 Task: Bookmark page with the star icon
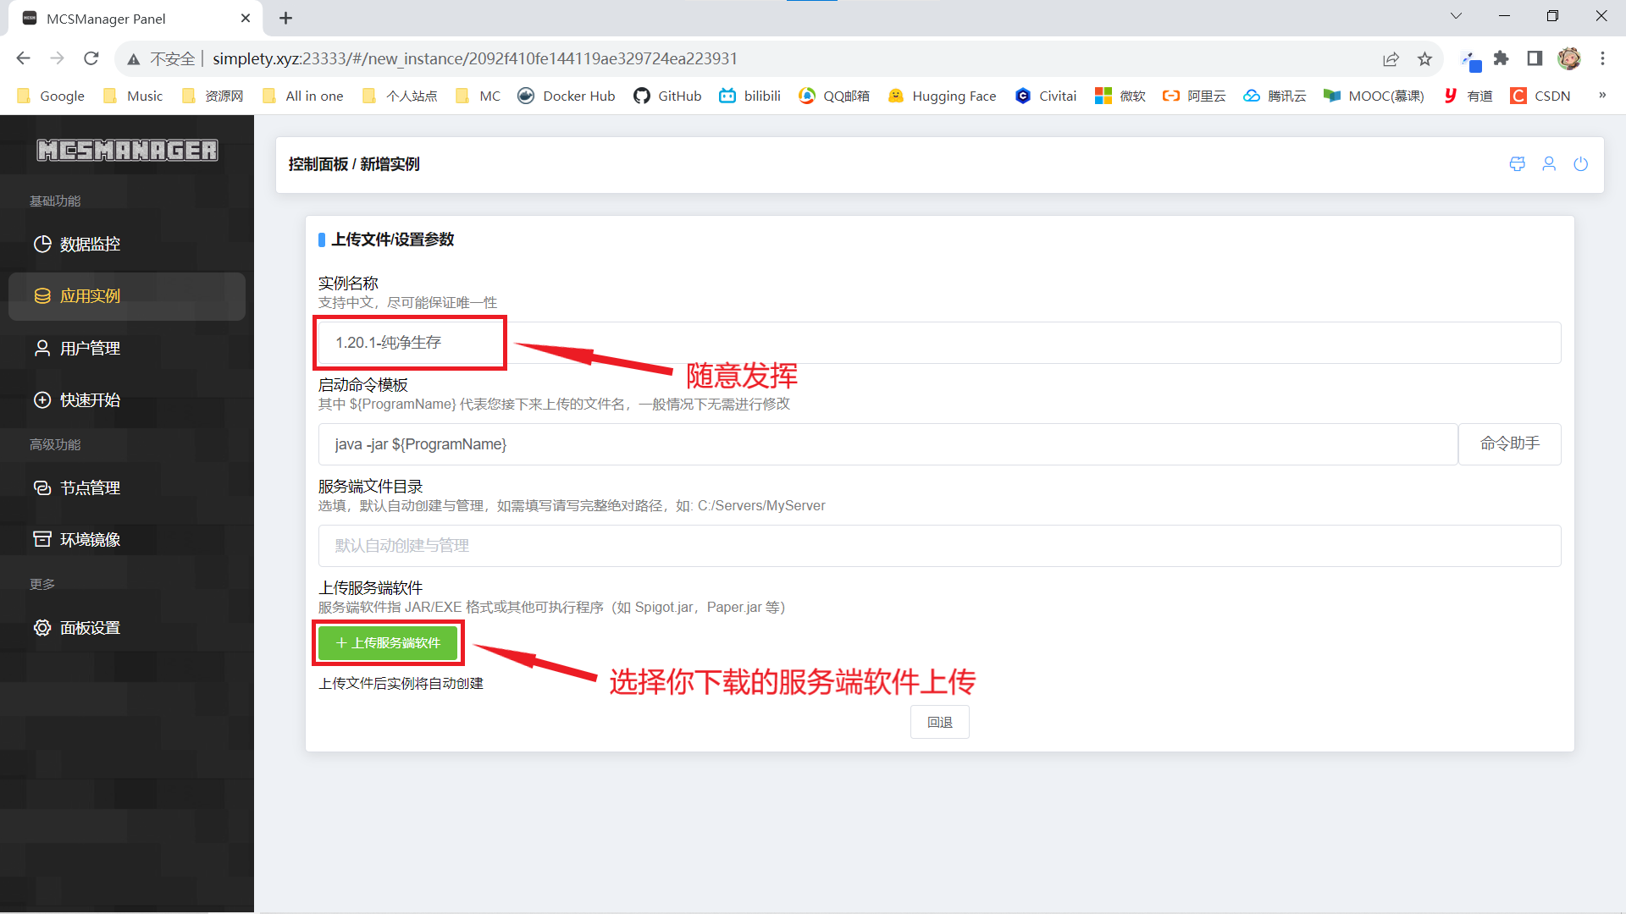click(1424, 58)
